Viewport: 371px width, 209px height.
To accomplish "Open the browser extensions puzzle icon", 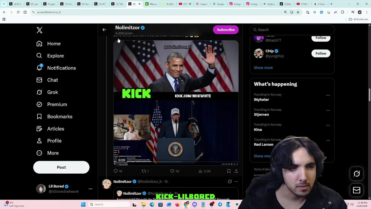I will 342,12.
